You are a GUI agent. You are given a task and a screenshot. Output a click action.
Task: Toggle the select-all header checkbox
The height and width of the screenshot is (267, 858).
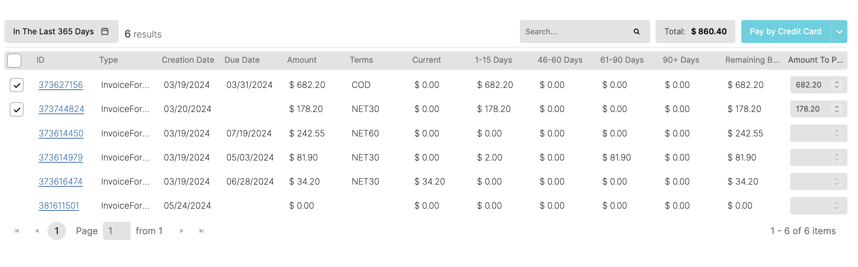click(14, 60)
